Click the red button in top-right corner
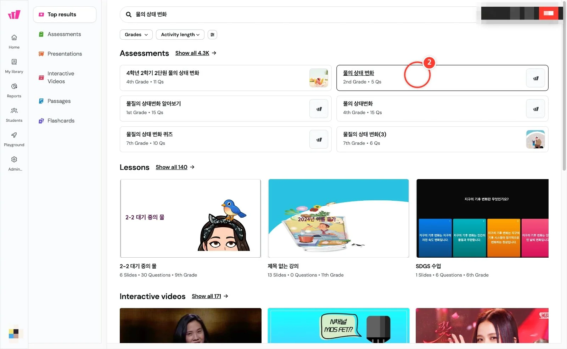Image resolution: width=567 pixels, height=349 pixels. click(549, 13)
